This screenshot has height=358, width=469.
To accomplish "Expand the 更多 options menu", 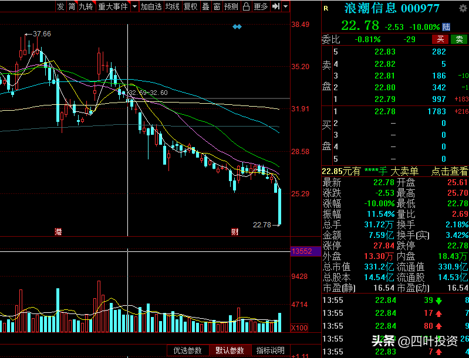I will (261, 6).
